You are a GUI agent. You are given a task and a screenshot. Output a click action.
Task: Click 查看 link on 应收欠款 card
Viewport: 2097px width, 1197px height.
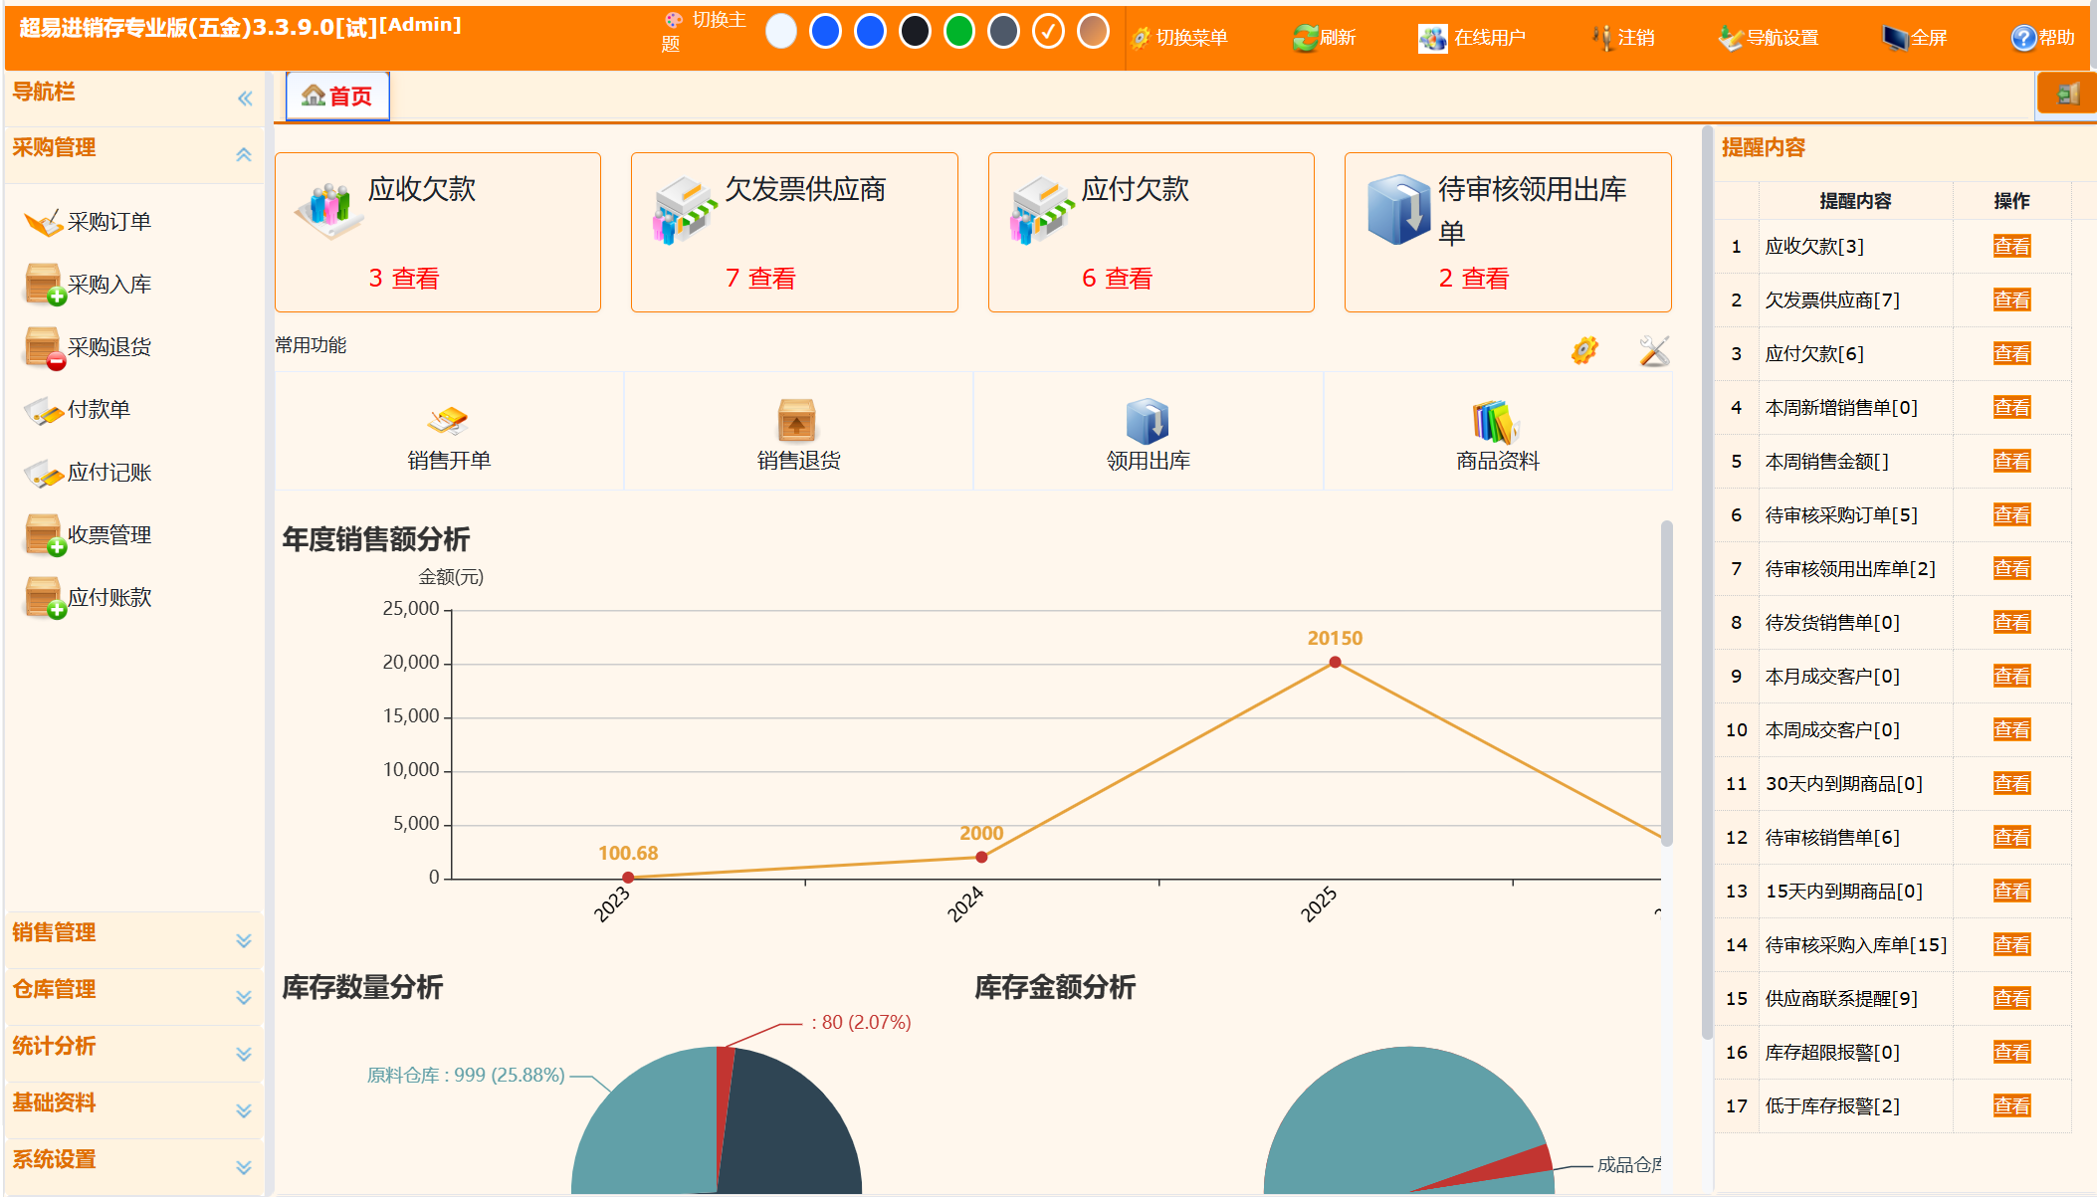pyautogui.click(x=416, y=279)
